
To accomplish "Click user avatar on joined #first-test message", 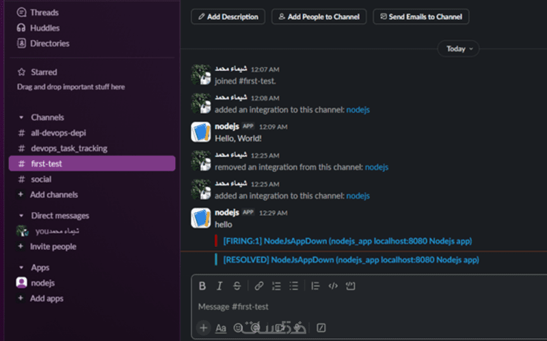I will pyautogui.click(x=201, y=75).
